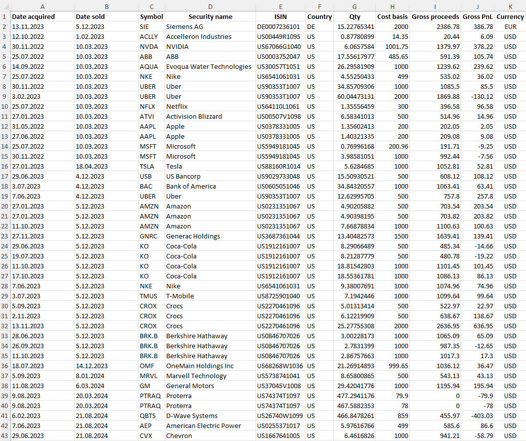The image size is (526, 441).
Task: Select the 'Chevron' cell
Action: 210,436
